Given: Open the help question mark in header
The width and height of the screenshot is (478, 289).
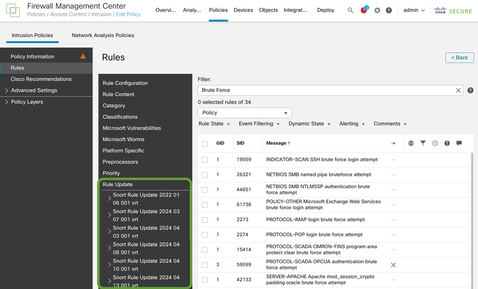Looking at the screenshot, I should [x=389, y=11].
